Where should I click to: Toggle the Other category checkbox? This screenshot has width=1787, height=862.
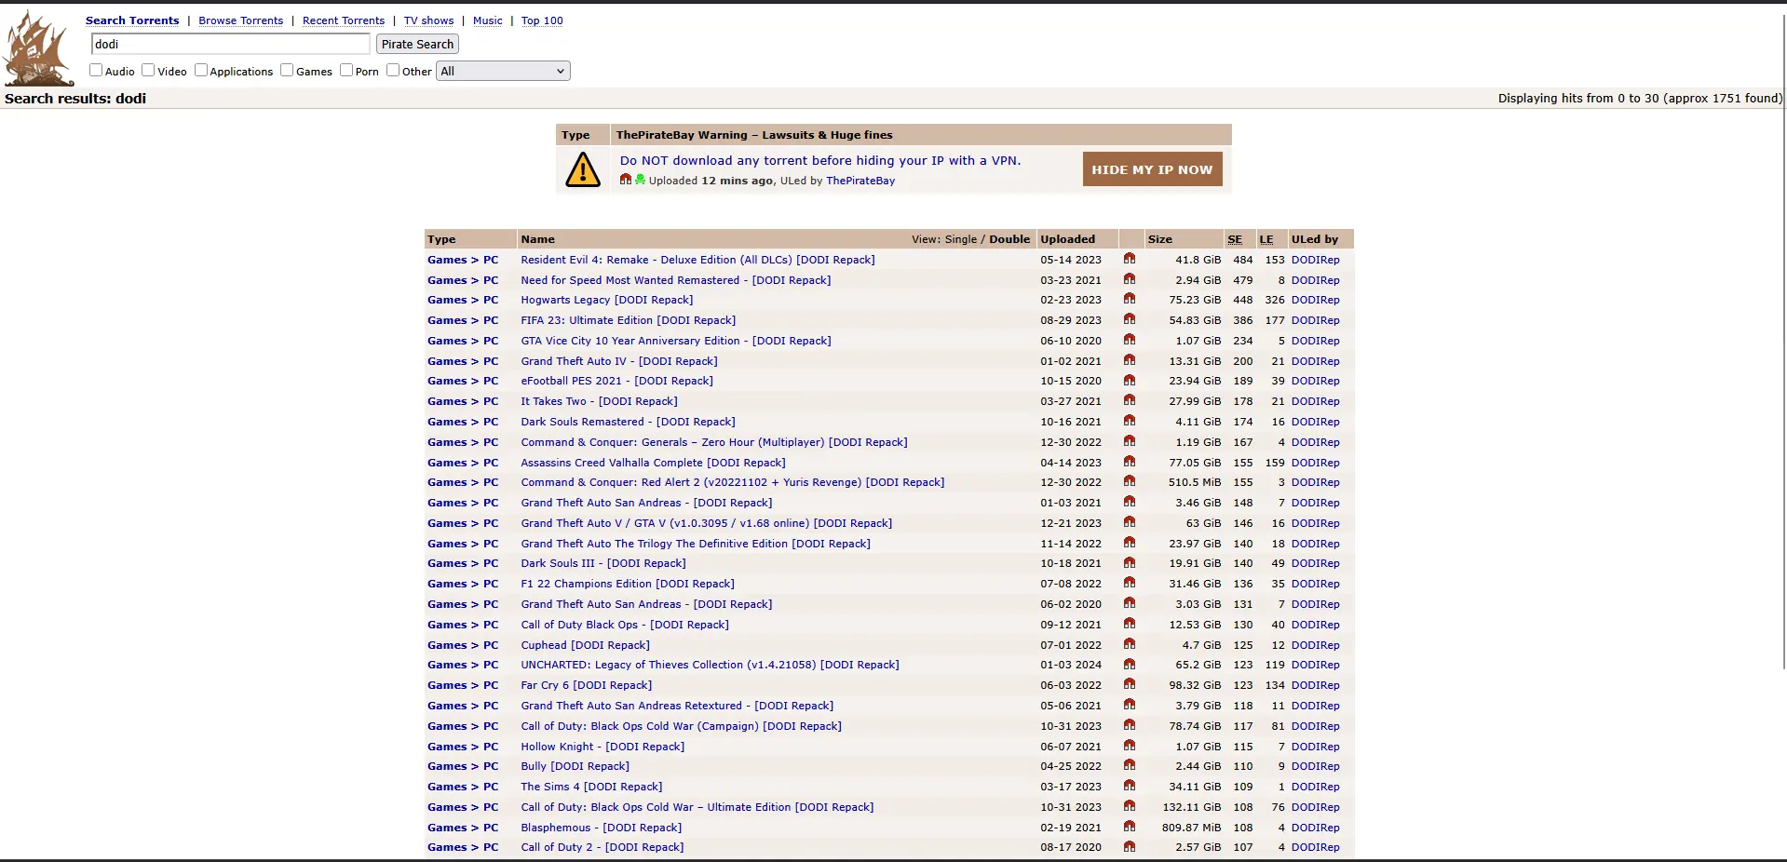393,70
